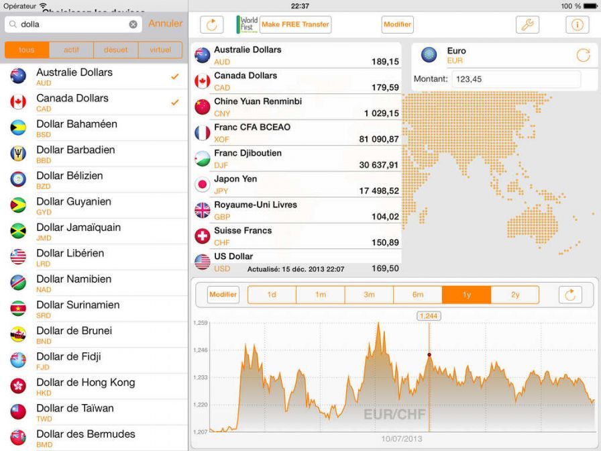Refresh the Euro base currency rate
The height and width of the screenshot is (451, 601).
(583, 56)
